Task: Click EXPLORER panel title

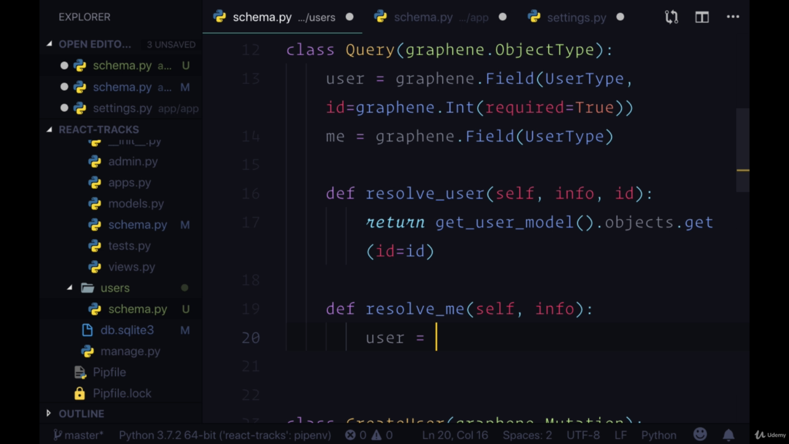Action: (84, 17)
